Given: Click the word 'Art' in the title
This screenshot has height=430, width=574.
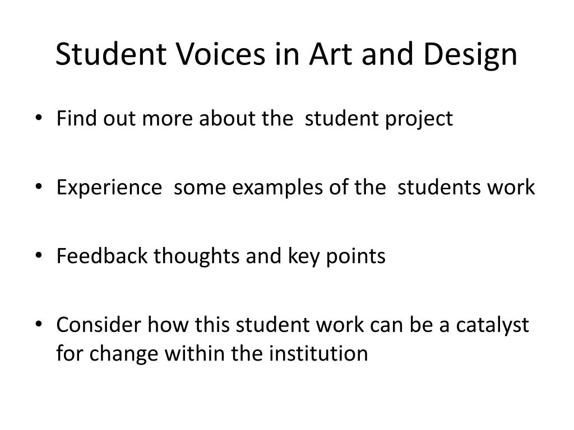Looking at the screenshot, I should pos(331,54).
